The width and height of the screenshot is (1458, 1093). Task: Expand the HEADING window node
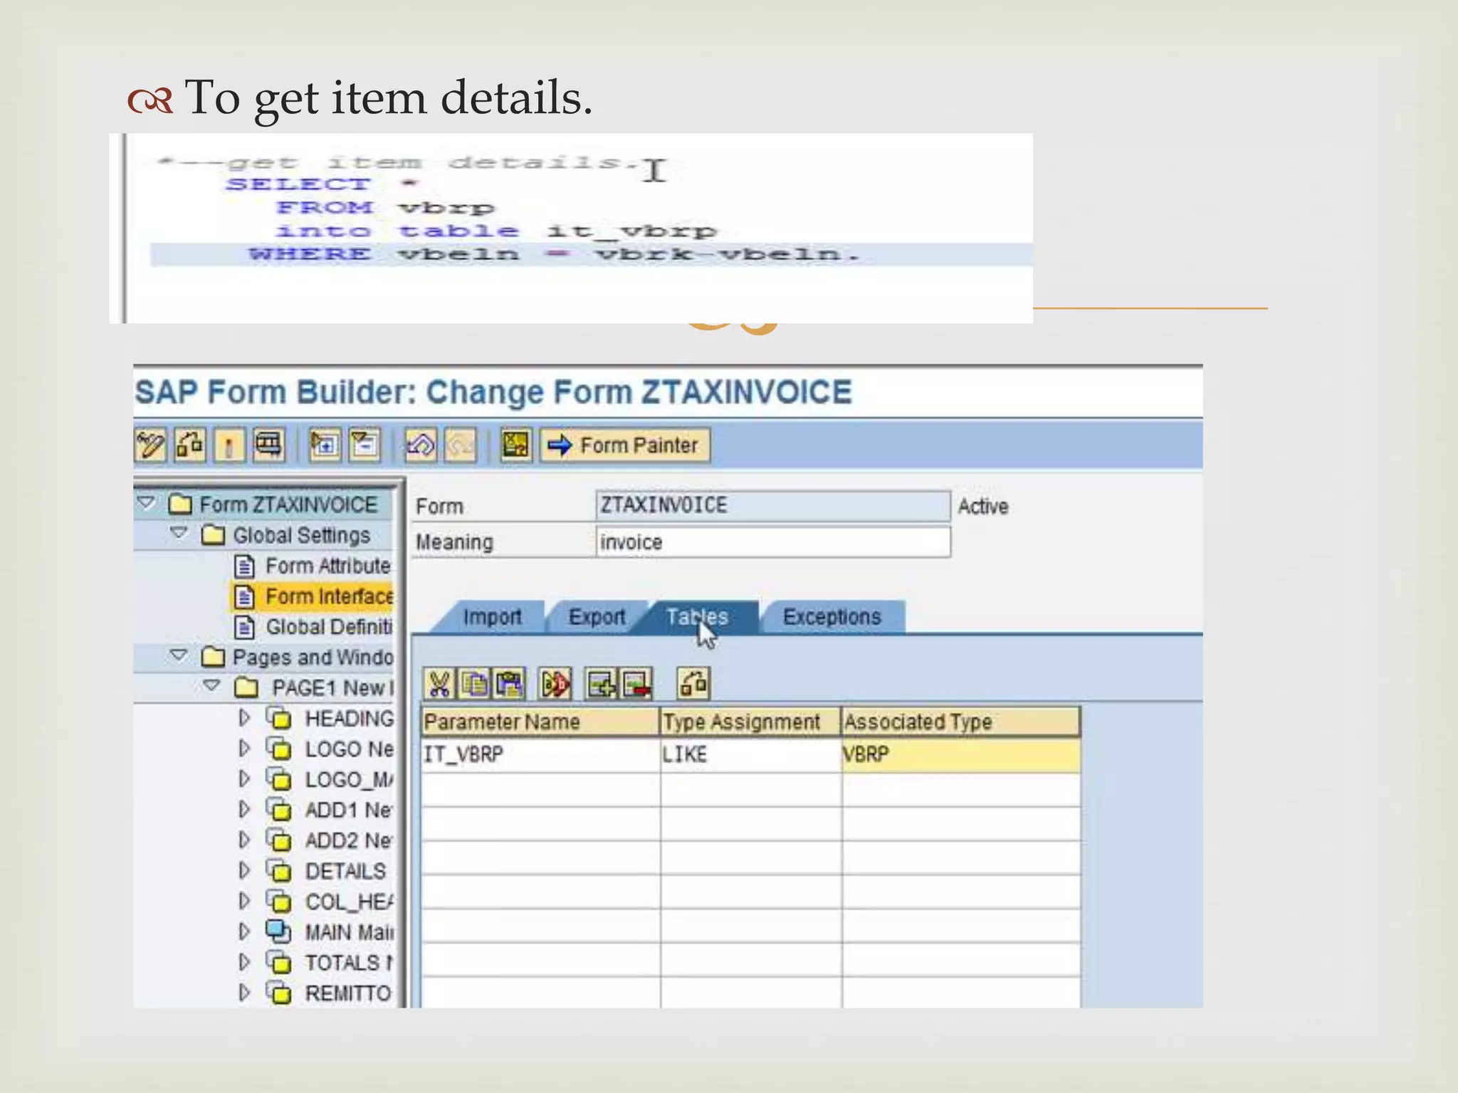[x=244, y=718]
